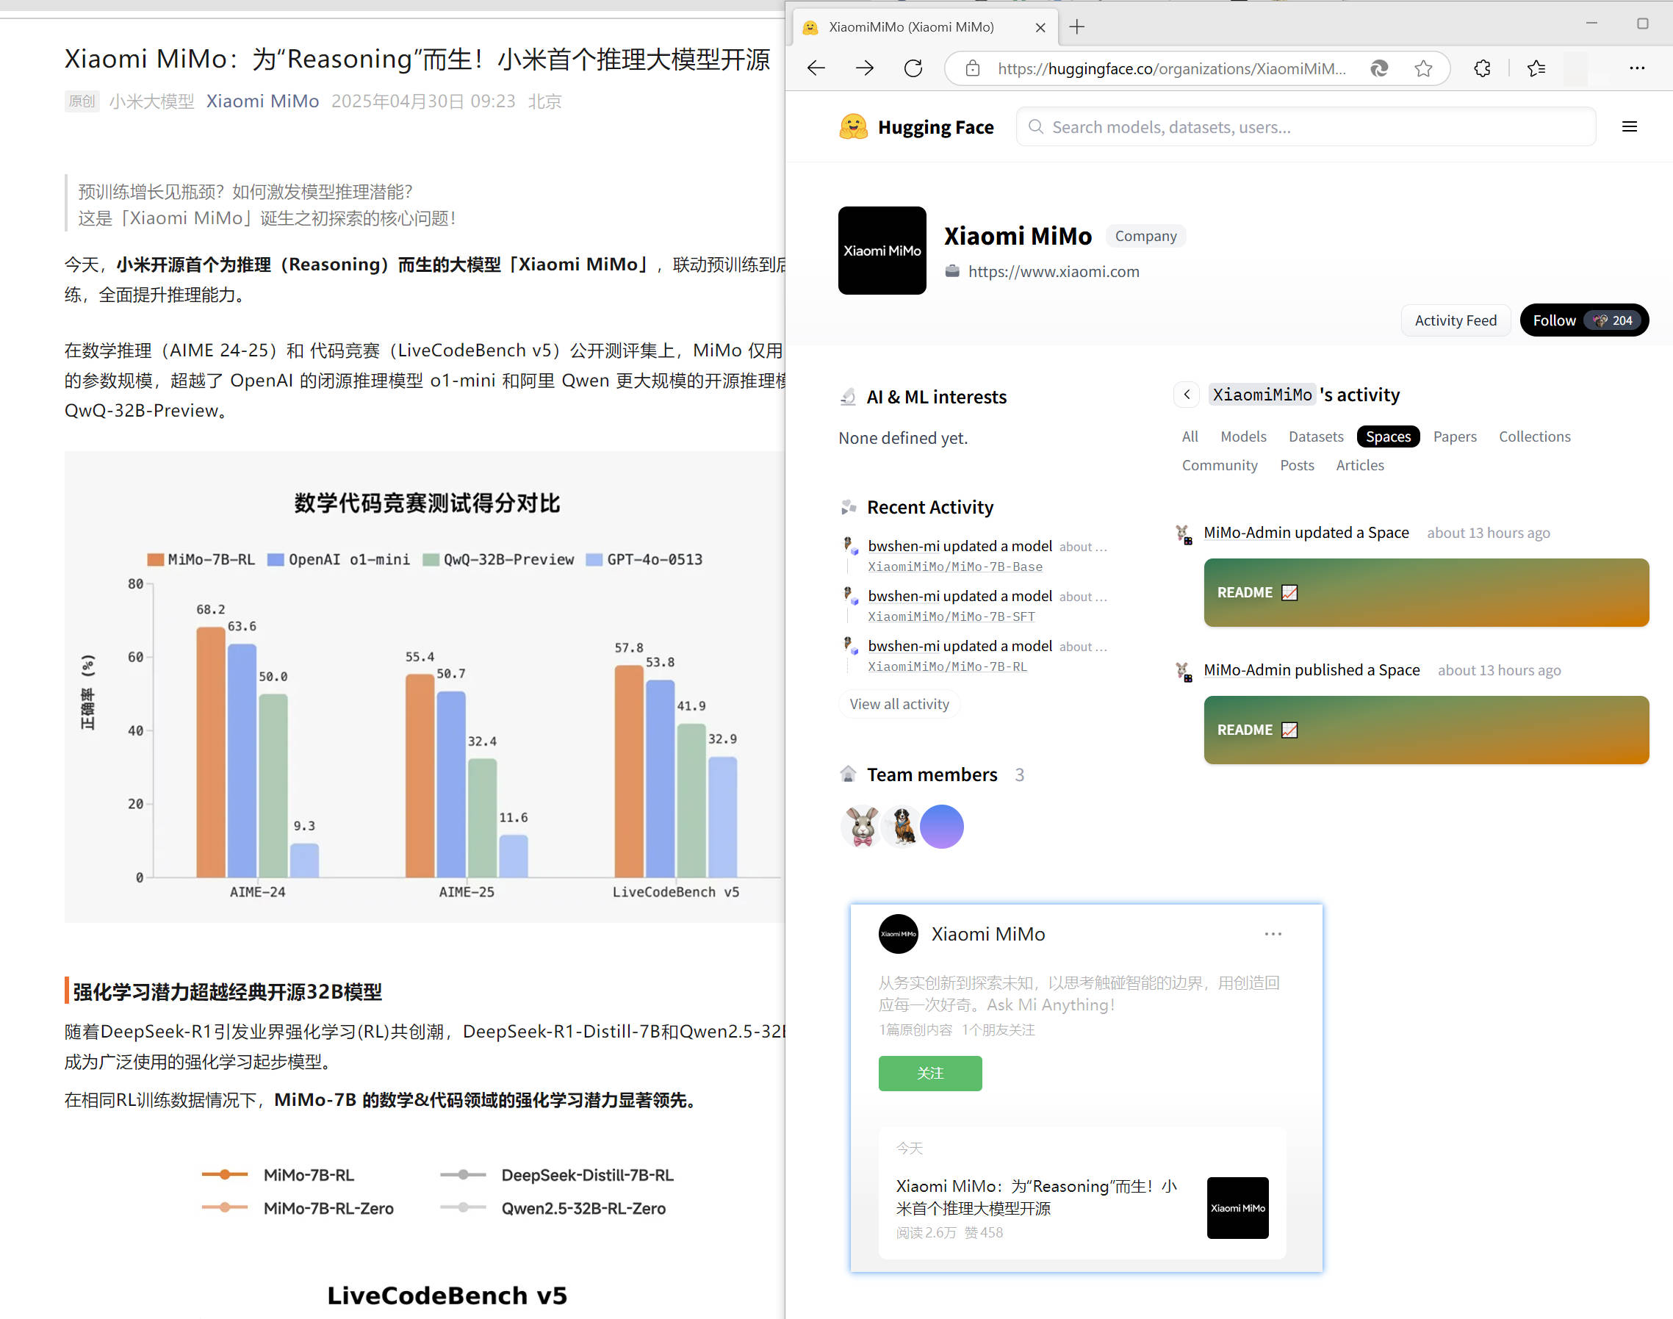This screenshot has width=1673, height=1319.
Task: Open browser settings three-dot menu
Action: coord(1637,68)
